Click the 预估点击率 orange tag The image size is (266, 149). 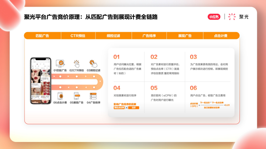pyautogui.click(x=119, y=108)
